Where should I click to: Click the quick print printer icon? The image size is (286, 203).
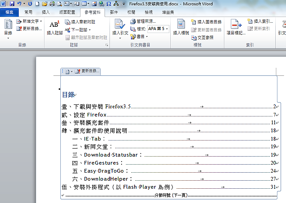52,4
